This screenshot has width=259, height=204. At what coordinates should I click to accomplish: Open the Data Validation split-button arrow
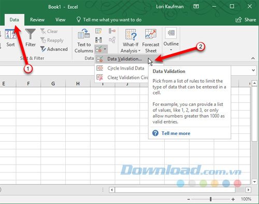pyautogui.click(x=105, y=49)
